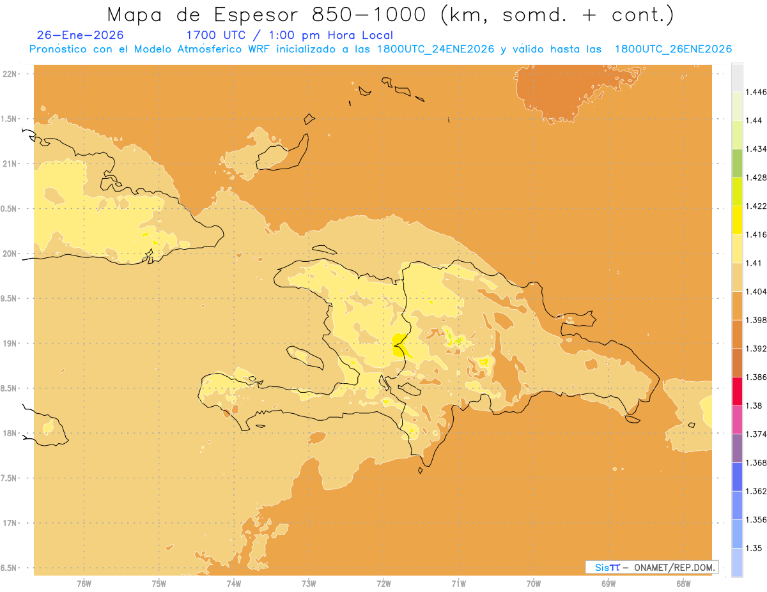This screenshot has width=767, height=592.
Task: Click the longitude axis label '71W'
Action: click(458, 584)
